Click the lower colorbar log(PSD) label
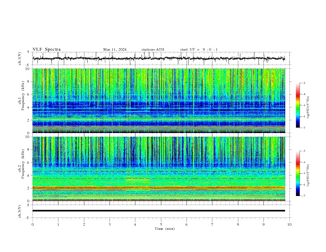Viewport: 326px width, 252px height. click(x=308, y=175)
